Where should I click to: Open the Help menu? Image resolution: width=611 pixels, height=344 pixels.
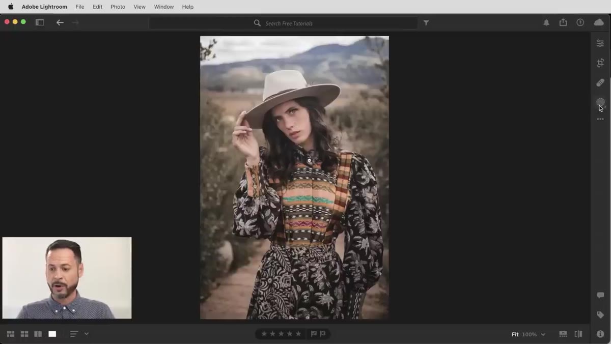pos(188,7)
